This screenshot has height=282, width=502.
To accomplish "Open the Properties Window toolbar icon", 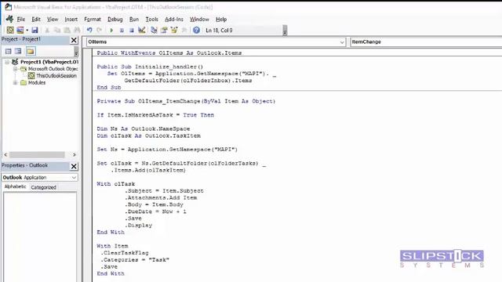I will pos(164,30).
